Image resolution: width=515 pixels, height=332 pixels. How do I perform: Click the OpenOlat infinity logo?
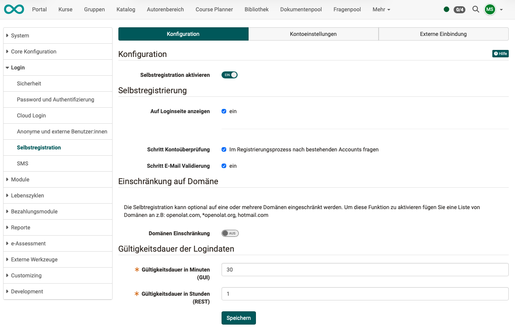tap(14, 9)
